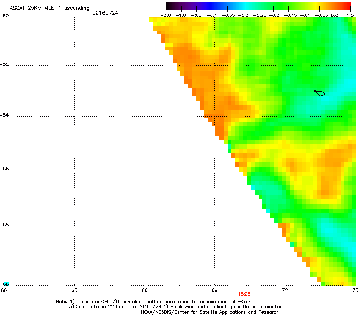Click the colorbar label -0.5
The image size is (359, 315).
click(x=196, y=16)
